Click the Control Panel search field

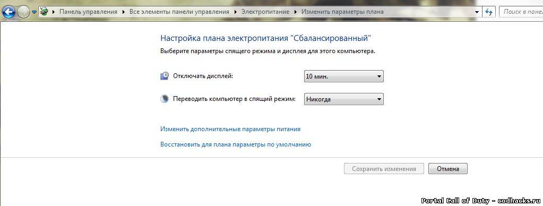pos(521,12)
